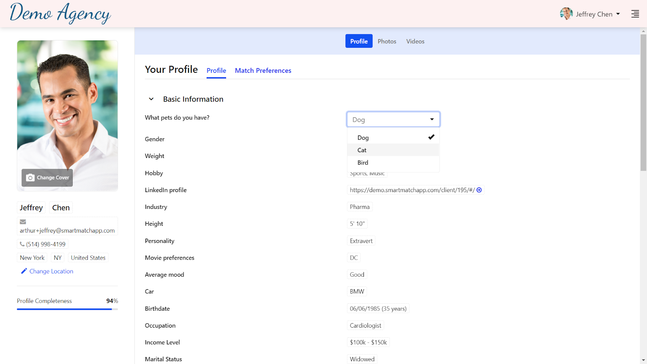The width and height of the screenshot is (647, 364).
Task: Open the Match Preferences tab
Action: pyautogui.click(x=263, y=70)
